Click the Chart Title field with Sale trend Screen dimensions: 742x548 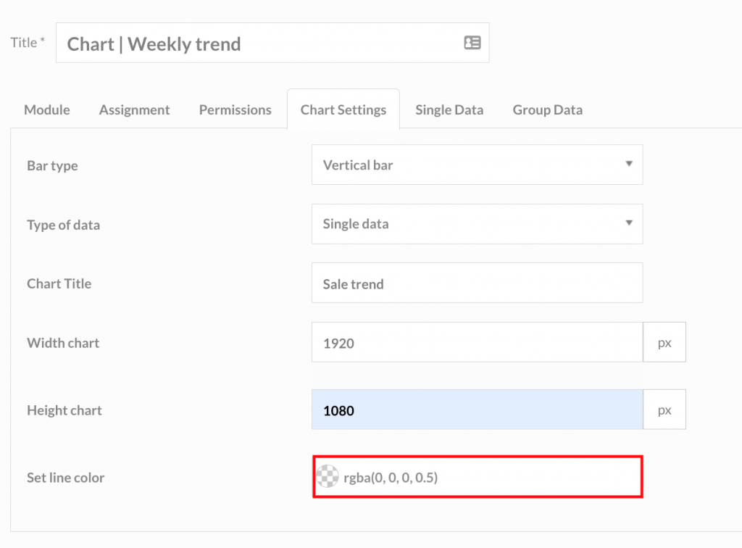[477, 283]
